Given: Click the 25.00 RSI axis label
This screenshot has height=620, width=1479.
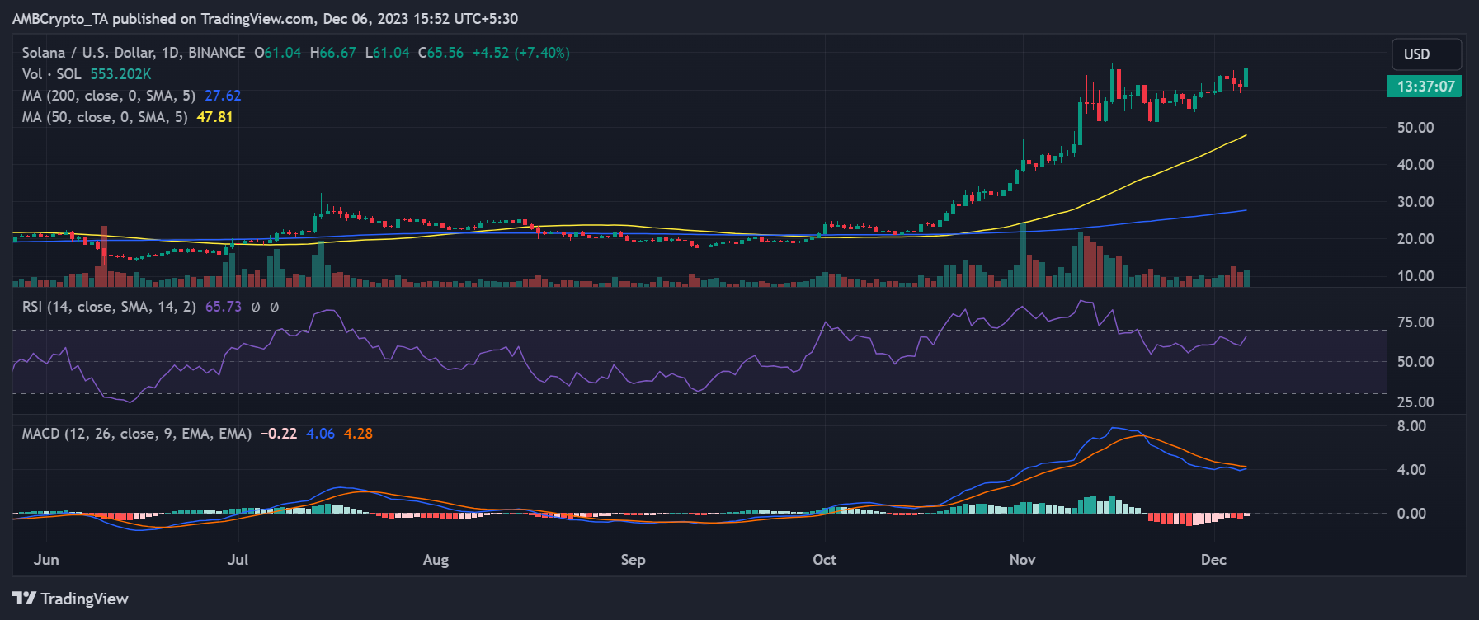Looking at the screenshot, I should [1415, 402].
